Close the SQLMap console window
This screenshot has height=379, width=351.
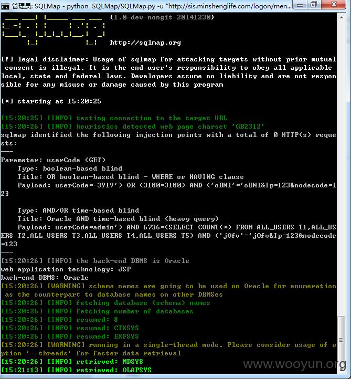click(x=334, y=4)
